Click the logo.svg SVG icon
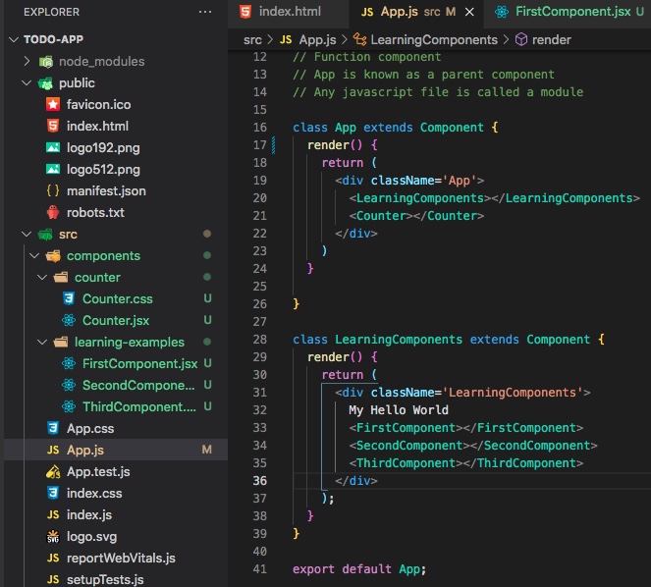The image size is (651, 587). (x=53, y=536)
